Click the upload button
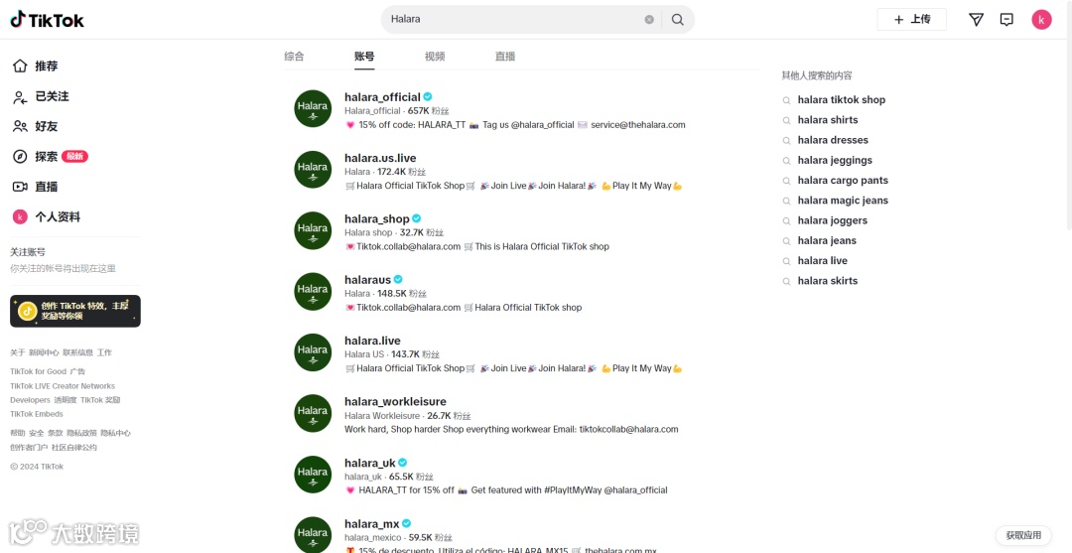Screen dimensions: 1072x553 pos(911,20)
